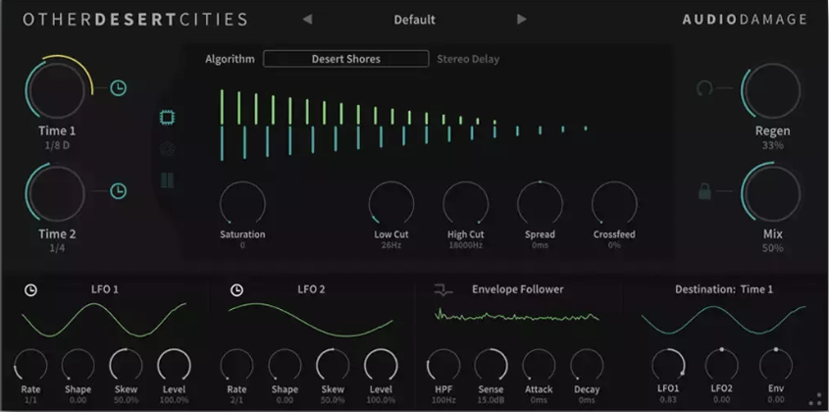Click the Spread knob
Image resolution: width=829 pixels, height=412 pixels.
tap(540, 204)
